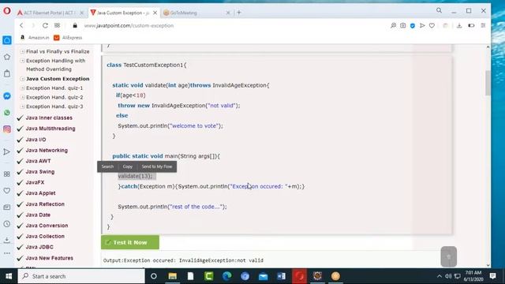Open the sidebar heart bookmarks icon
The height and width of the screenshot is (284, 505).
pos(7,191)
